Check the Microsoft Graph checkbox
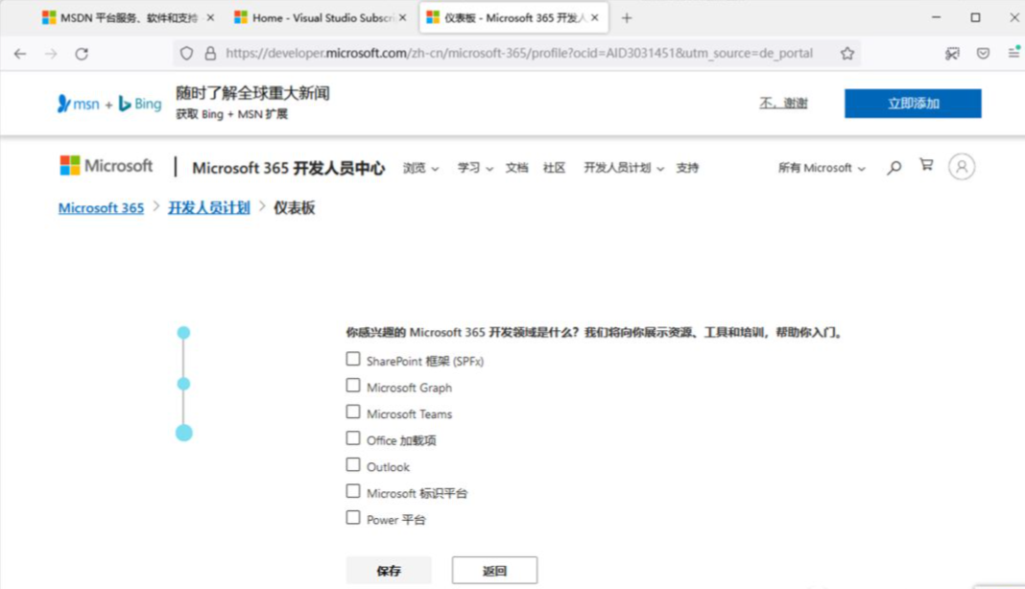1025x589 pixels. point(353,386)
